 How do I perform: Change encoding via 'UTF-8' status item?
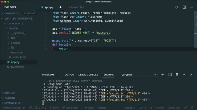[142, 108]
